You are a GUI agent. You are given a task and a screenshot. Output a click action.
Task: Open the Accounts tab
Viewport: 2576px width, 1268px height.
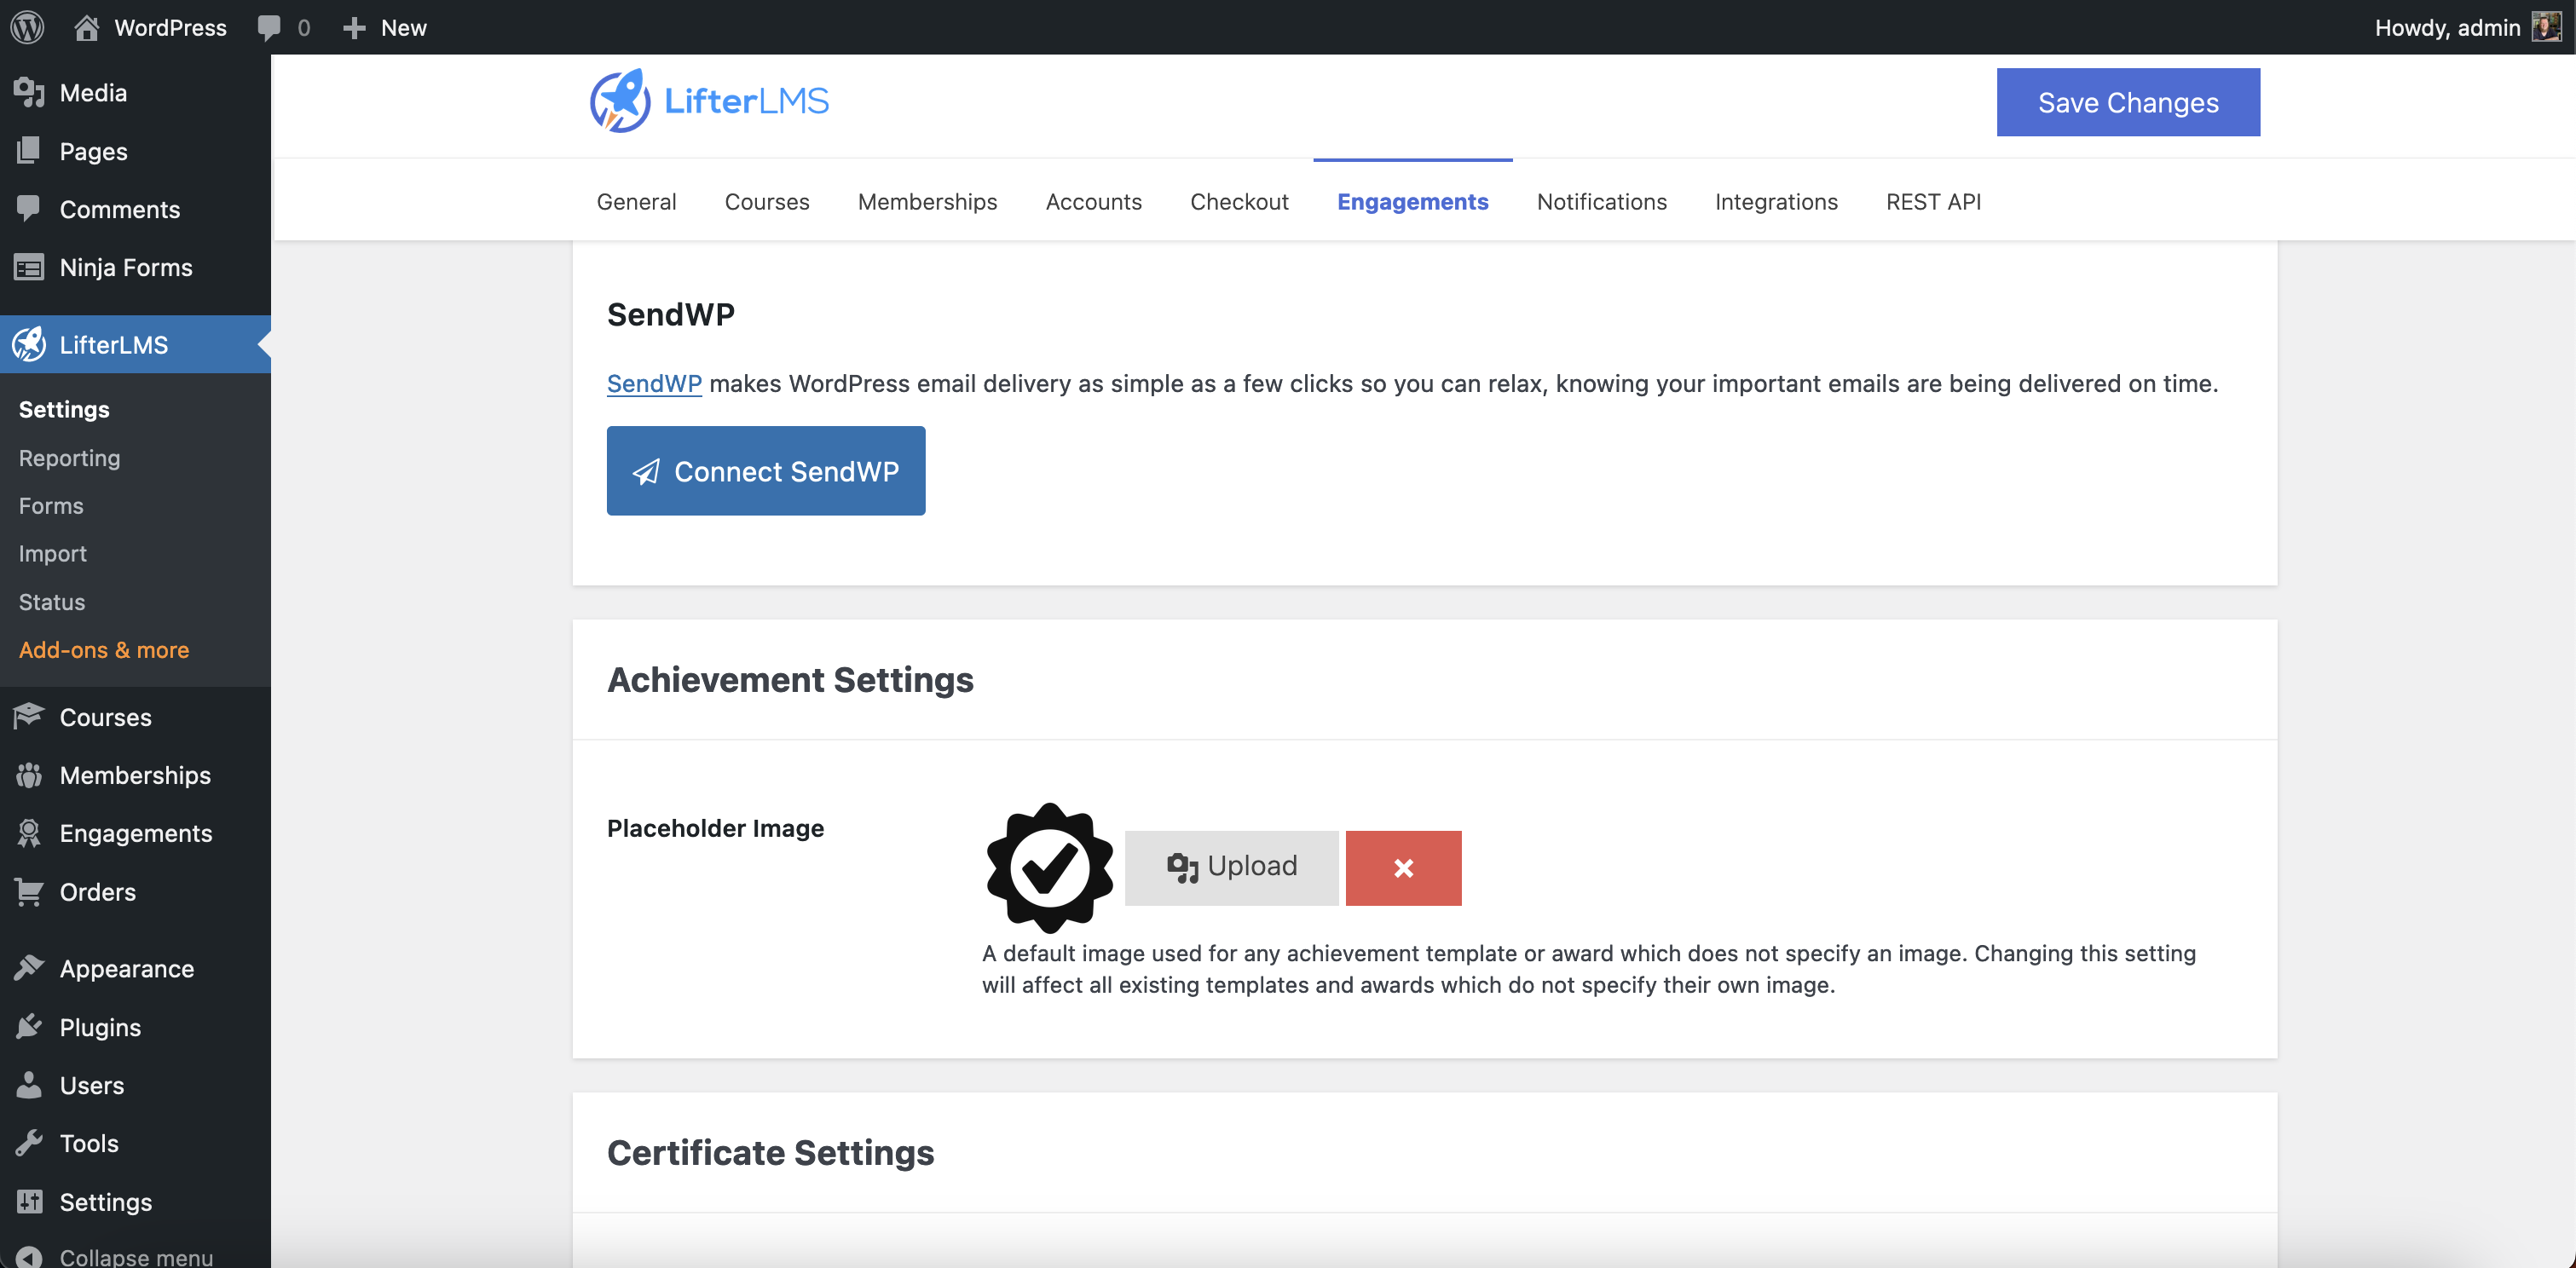coord(1093,201)
